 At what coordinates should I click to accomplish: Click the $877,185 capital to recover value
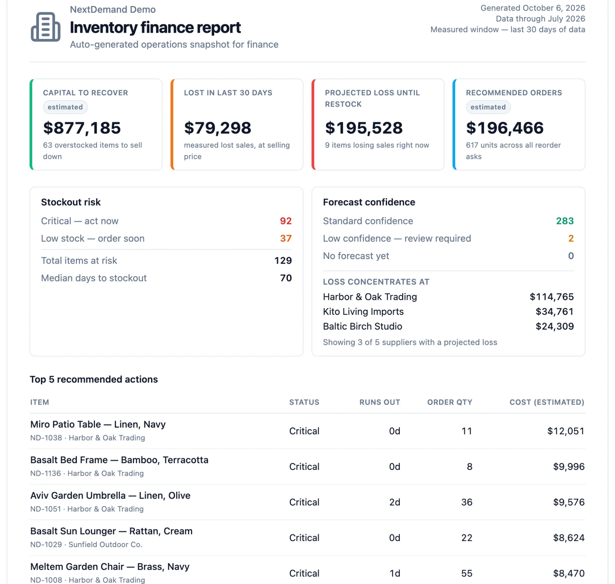click(x=82, y=128)
